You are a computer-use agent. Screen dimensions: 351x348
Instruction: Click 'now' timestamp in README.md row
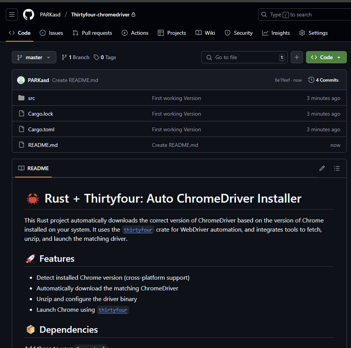click(x=335, y=145)
